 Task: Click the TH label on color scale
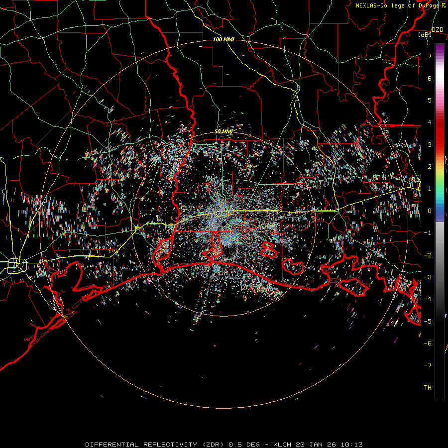[428, 388]
